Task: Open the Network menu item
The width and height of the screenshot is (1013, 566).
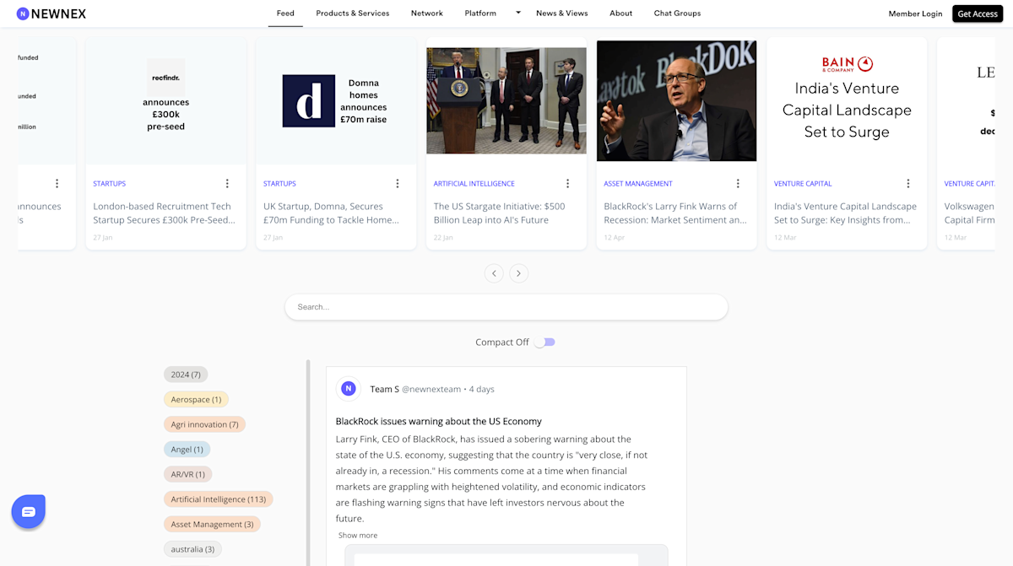Action: click(427, 13)
